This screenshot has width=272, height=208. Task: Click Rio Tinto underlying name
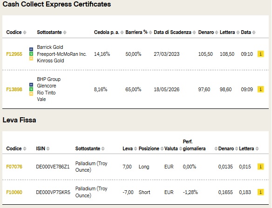(x=46, y=93)
